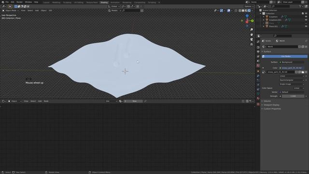Open the Render menu

point(19,2)
